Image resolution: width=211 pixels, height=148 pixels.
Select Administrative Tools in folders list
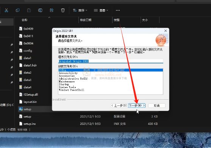73,79
